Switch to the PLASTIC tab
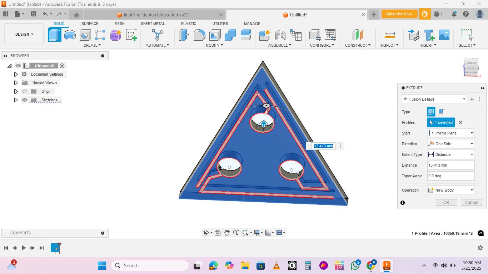This screenshot has width=488, height=274. click(x=189, y=24)
